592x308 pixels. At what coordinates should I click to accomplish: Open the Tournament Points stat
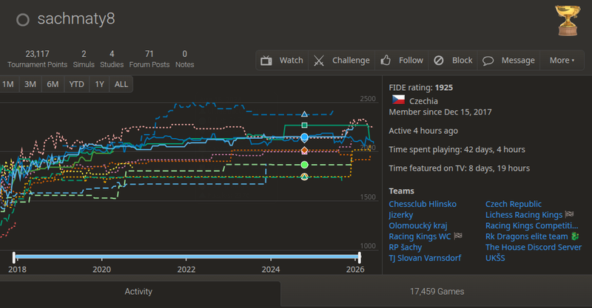point(38,59)
